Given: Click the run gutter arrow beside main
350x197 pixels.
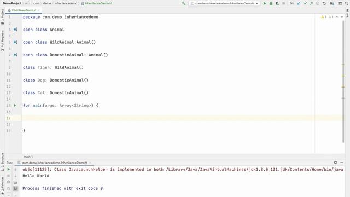Looking at the screenshot, I should point(15,105).
